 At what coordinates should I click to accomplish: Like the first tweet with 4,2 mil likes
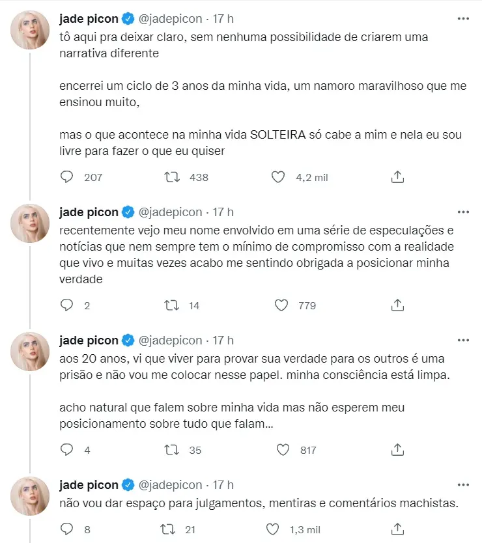click(x=278, y=176)
